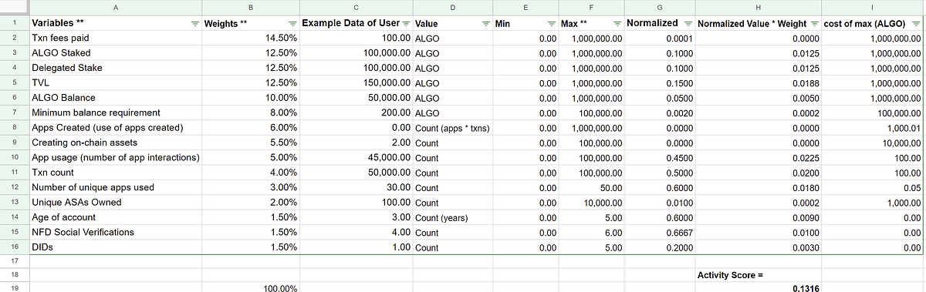Click 'App usage (number of app interactions)' cell
Image resolution: width=926 pixels, height=292 pixels.
pyautogui.click(x=115, y=158)
